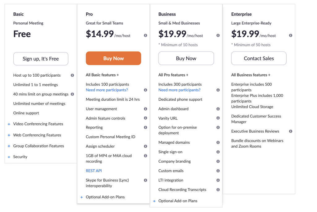This screenshot has width=317, height=212.
Task: Click info icon next to Single sign-on
Action: pos(218,152)
